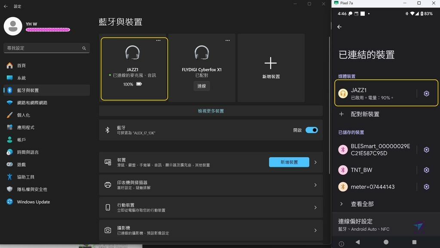440x248 pixels.
Task: Click the camera icon in 攝影機 row
Action: [108, 230]
